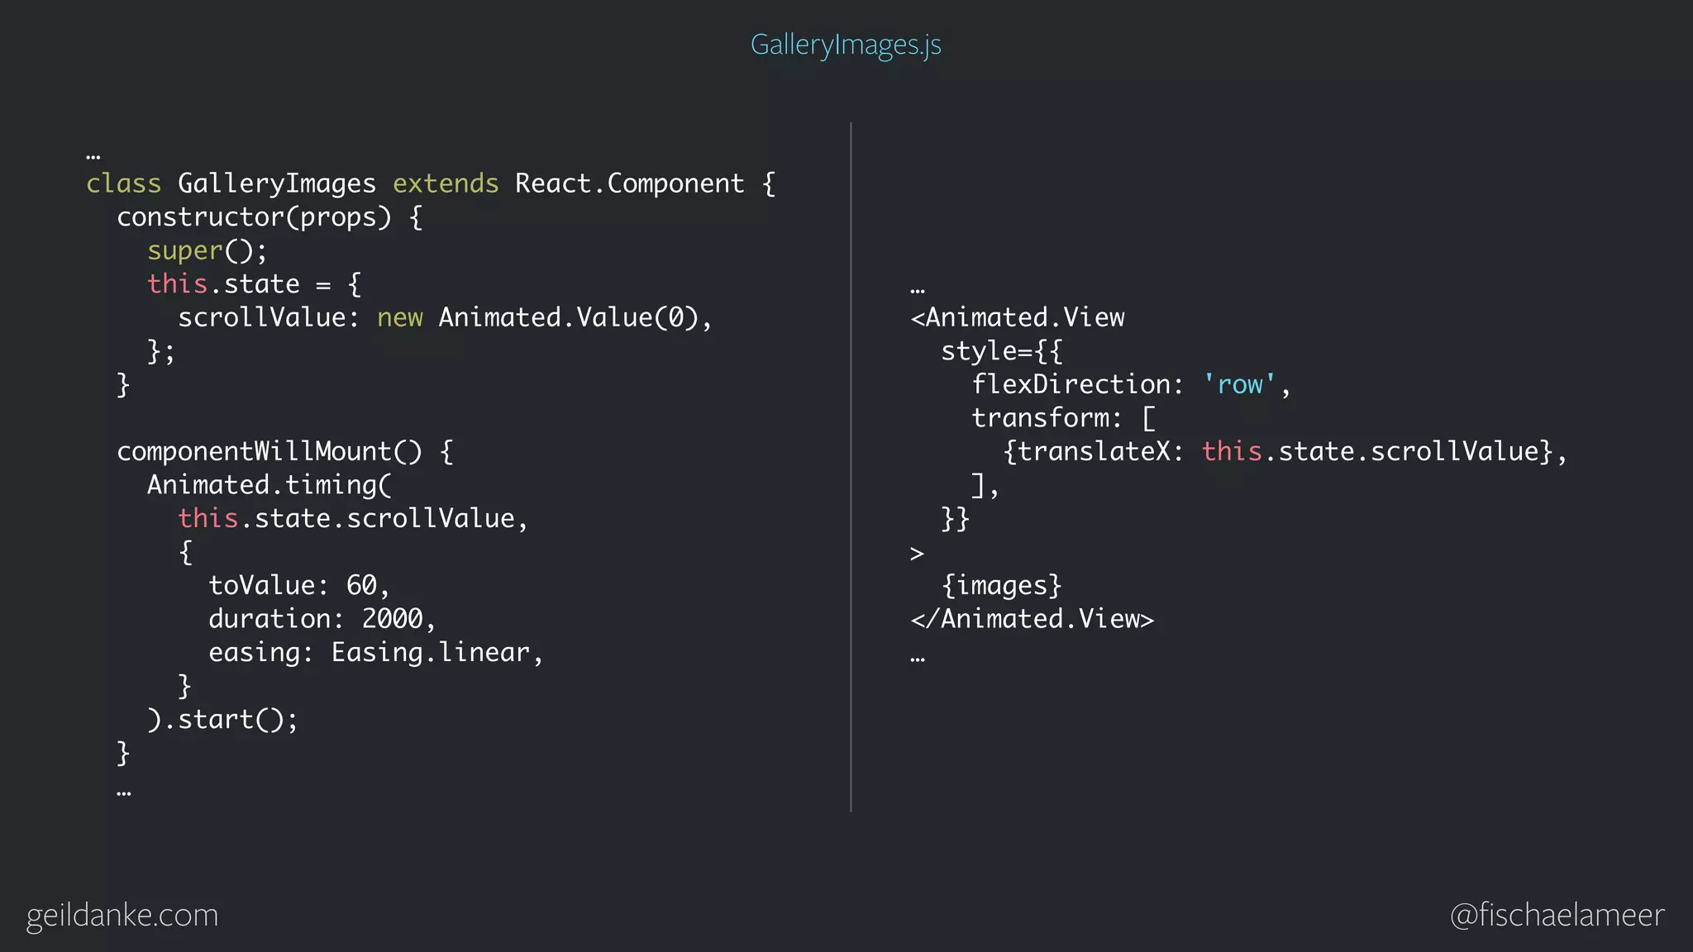Click the GalleryImages.js title text
The image size is (1693, 952).
point(846,45)
